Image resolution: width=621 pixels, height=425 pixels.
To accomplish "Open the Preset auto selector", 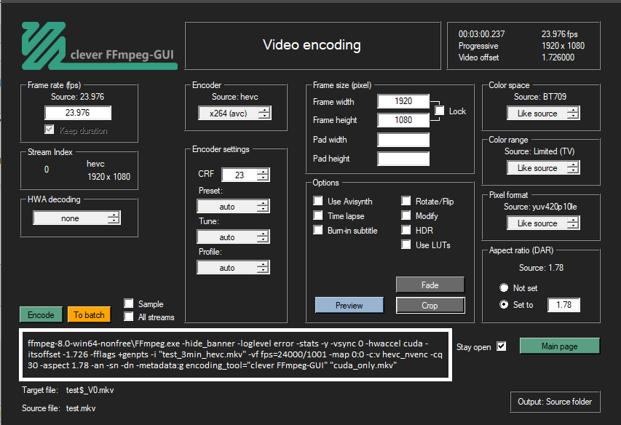I will 233,206.
